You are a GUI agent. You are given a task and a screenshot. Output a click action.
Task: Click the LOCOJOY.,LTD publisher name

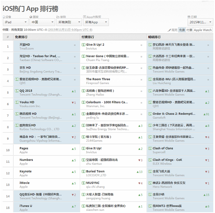click(x=96, y=175)
